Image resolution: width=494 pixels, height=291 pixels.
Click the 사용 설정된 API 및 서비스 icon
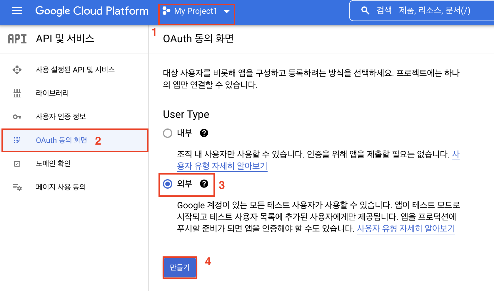point(17,70)
